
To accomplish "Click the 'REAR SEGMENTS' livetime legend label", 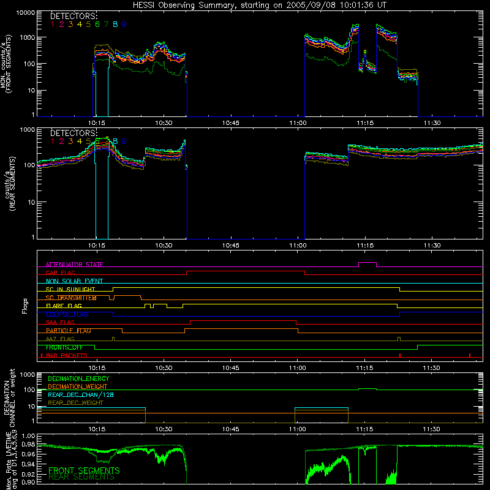I will (81, 477).
